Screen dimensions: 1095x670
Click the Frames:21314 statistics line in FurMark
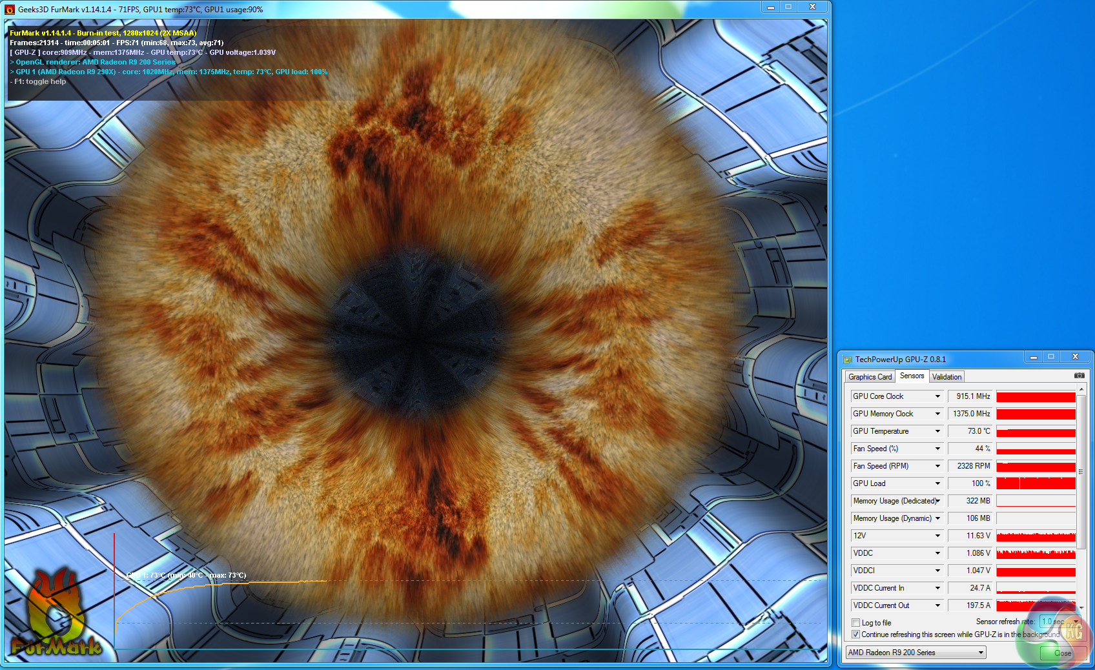pyautogui.click(x=117, y=43)
